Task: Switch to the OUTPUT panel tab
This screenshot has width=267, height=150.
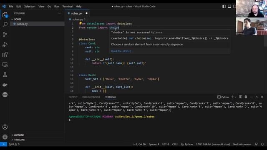Action: 73,97
